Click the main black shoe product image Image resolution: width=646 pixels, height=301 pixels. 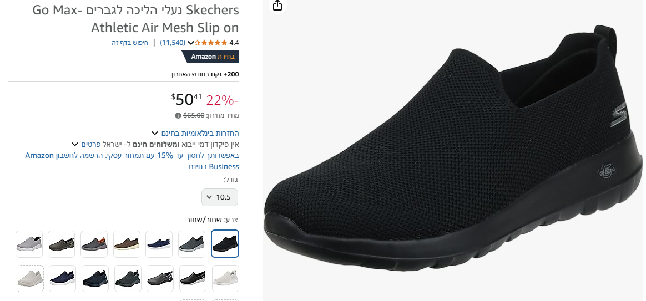[452, 150]
